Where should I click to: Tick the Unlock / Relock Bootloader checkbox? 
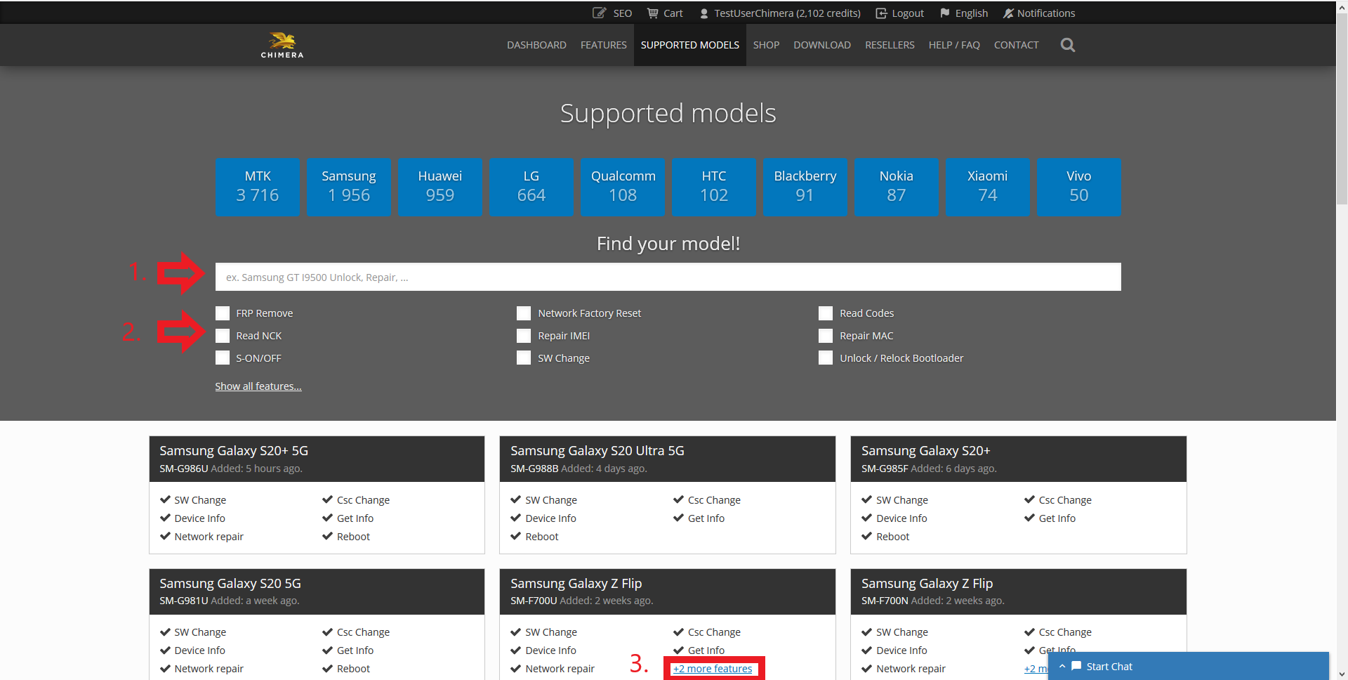coord(826,358)
